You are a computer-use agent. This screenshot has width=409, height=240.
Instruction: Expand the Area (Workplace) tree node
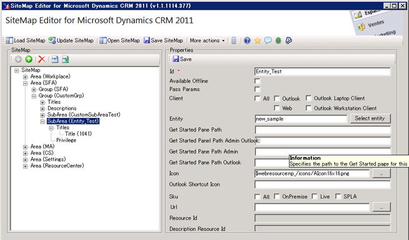25,77
